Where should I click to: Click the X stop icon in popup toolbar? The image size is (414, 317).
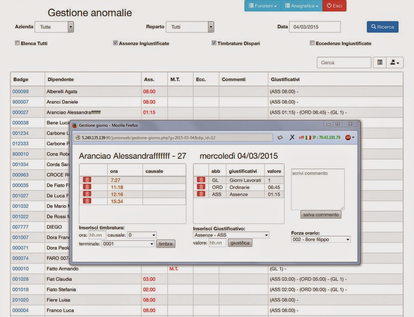coord(292,137)
